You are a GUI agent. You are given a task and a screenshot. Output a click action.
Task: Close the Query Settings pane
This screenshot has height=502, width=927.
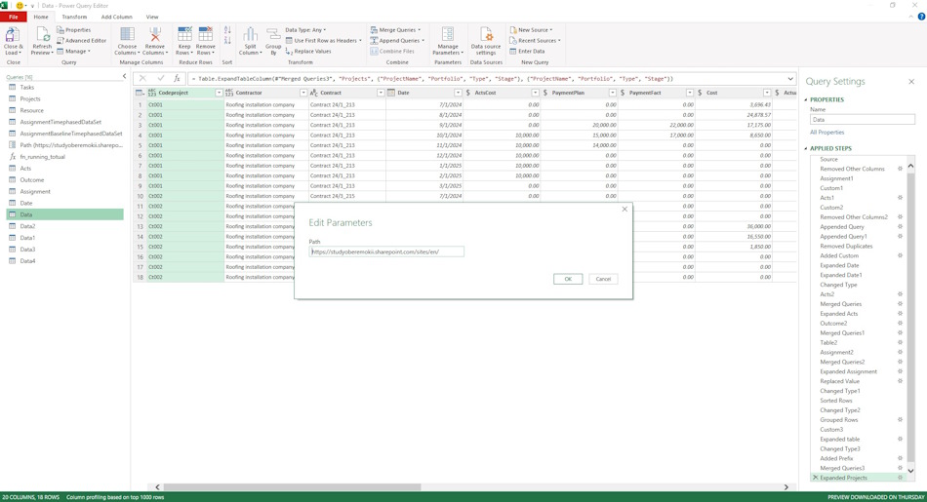pos(911,82)
